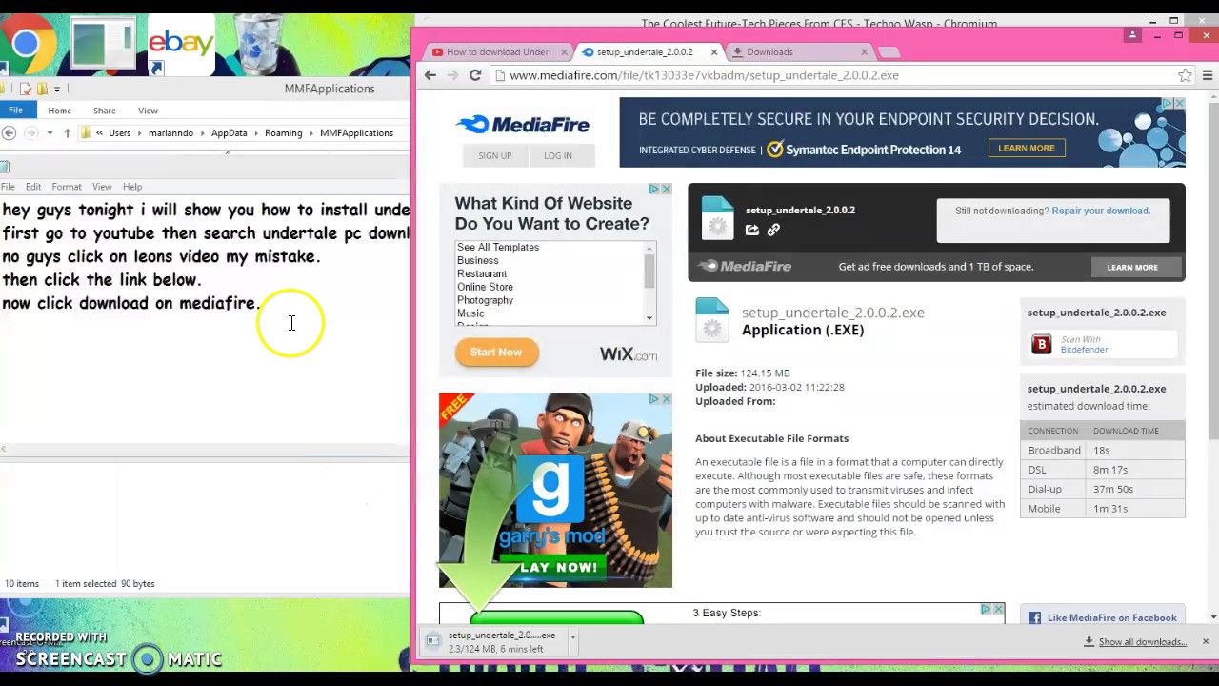Close the Downloads browser tab
Image resolution: width=1219 pixels, height=686 pixels.
(865, 52)
